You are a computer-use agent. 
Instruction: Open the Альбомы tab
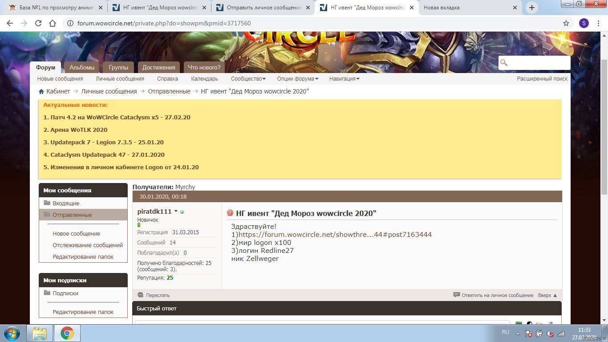82,67
